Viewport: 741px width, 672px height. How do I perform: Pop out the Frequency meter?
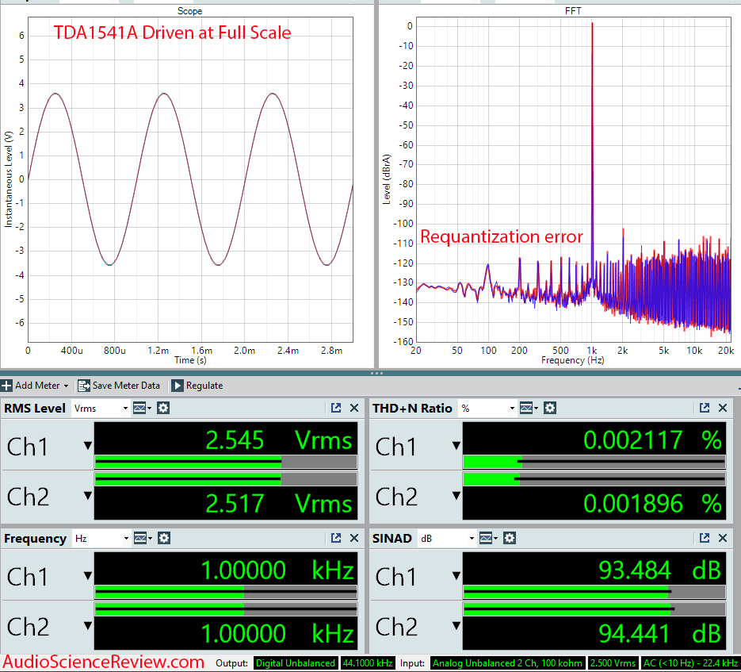point(336,538)
